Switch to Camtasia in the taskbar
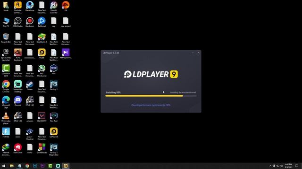 pos(50,166)
